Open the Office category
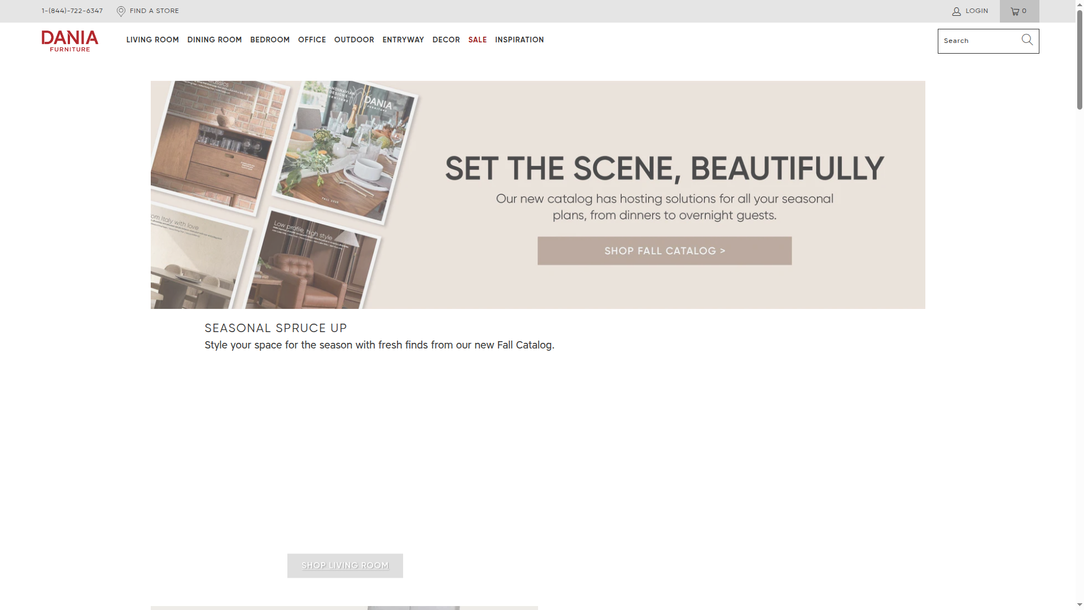Viewport: 1084px width, 610px height. click(x=312, y=40)
